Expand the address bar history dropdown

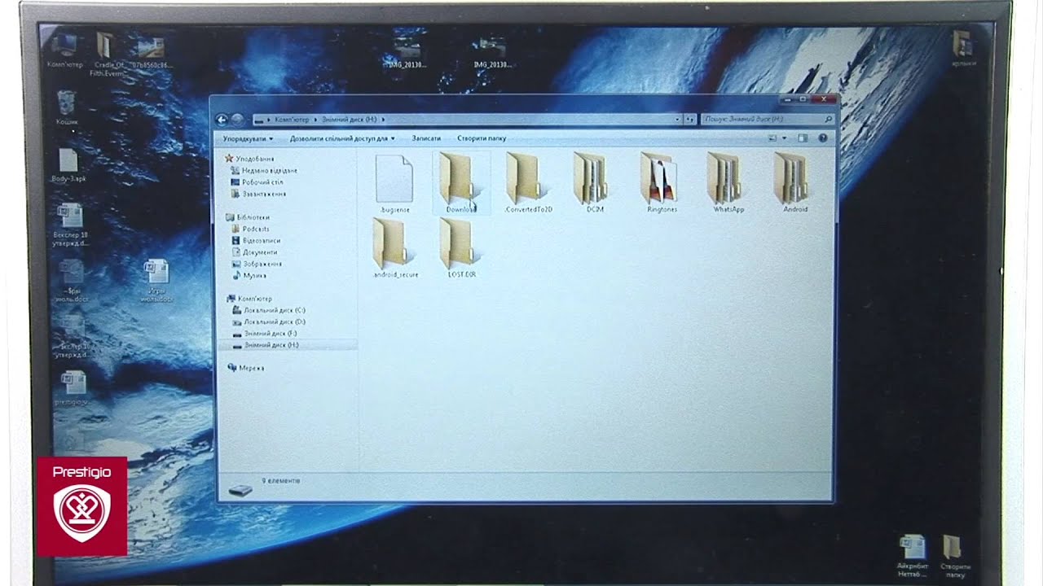click(678, 120)
